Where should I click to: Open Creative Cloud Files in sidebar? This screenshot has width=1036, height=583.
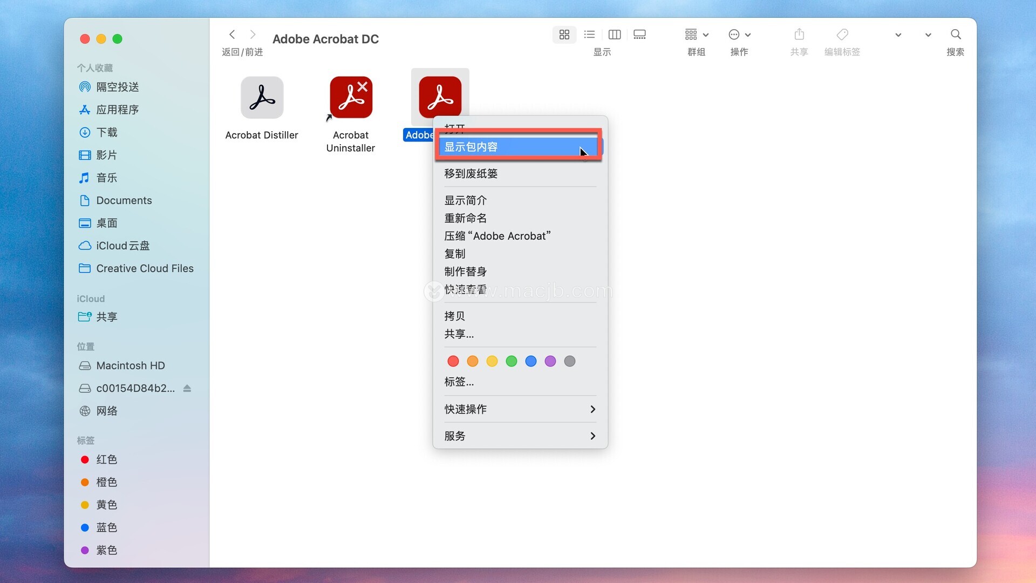[144, 268]
